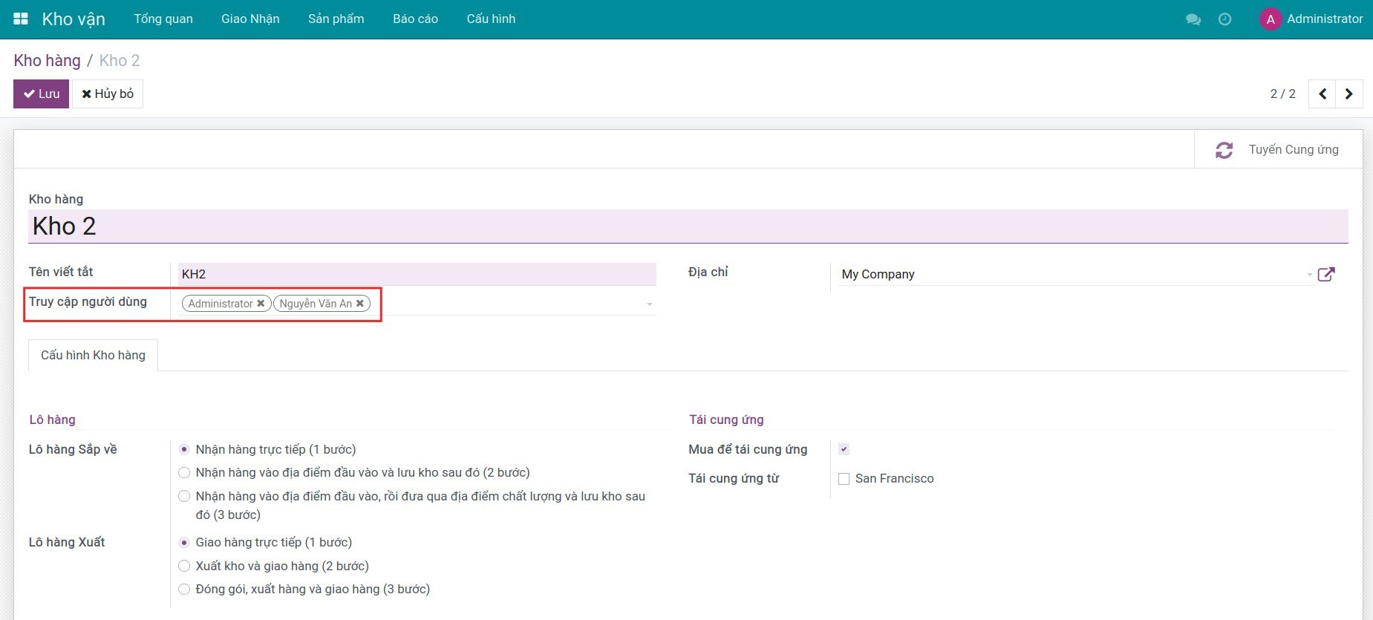Viewport: 1373px width, 620px height.
Task: Click the Lưu save button
Action: pos(41,94)
